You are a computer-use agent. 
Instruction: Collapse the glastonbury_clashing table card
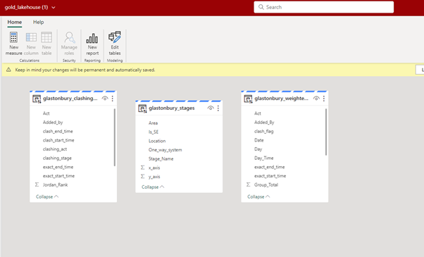tap(47, 196)
